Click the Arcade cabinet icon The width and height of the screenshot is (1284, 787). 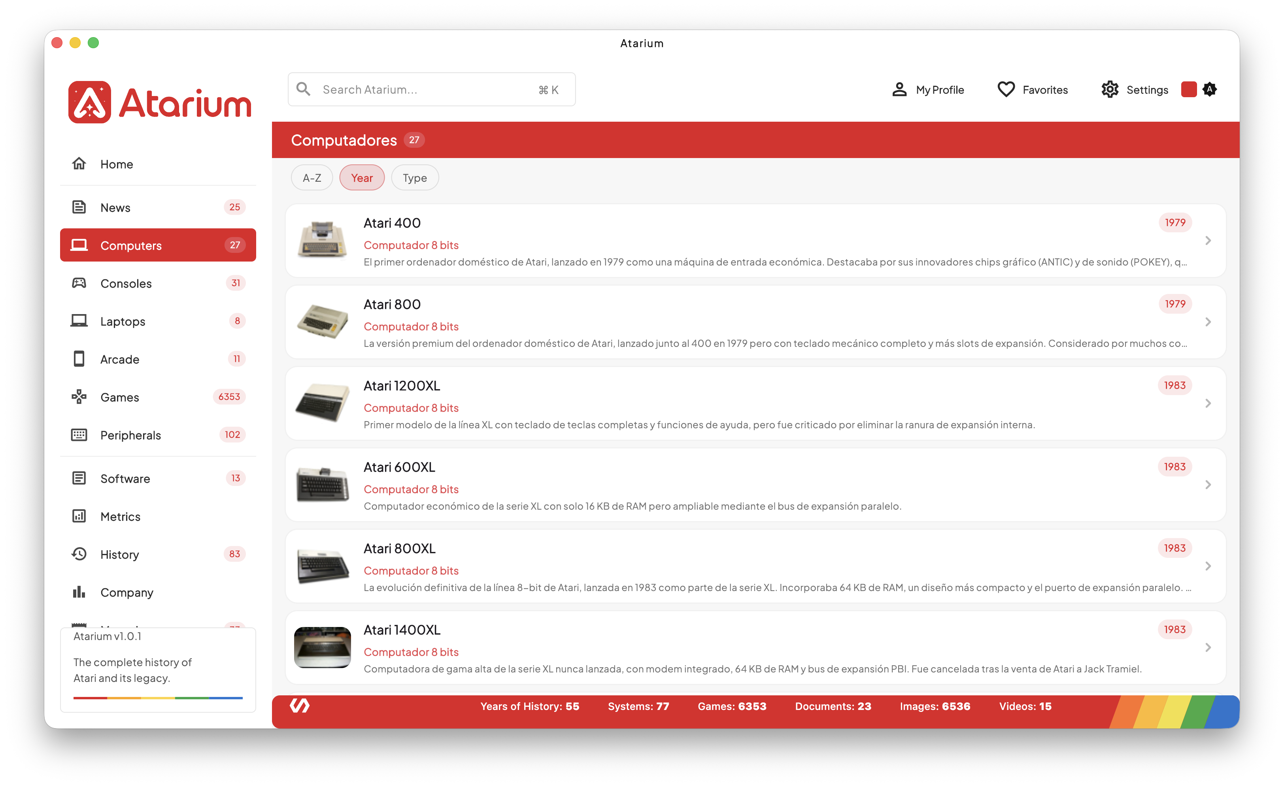tap(79, 359)
